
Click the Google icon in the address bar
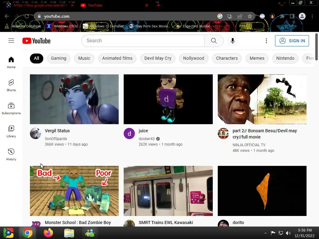(220, 16)
